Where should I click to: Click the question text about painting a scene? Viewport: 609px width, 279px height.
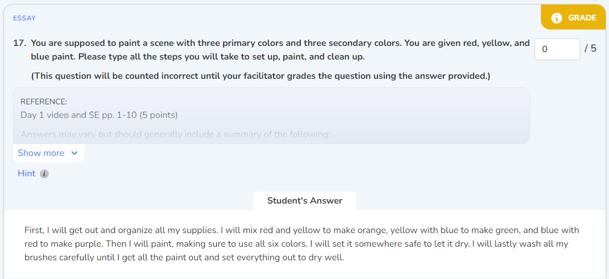click(x=280, y=50)
